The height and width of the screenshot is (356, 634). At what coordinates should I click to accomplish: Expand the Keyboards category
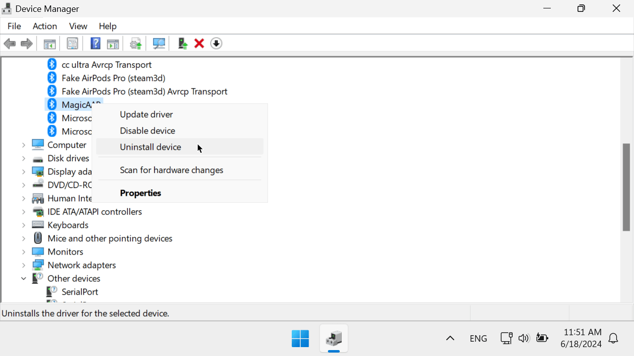(x=23, y=225)
